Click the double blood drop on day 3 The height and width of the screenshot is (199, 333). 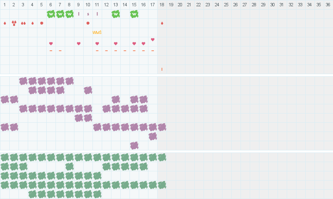tap(23, 23)
